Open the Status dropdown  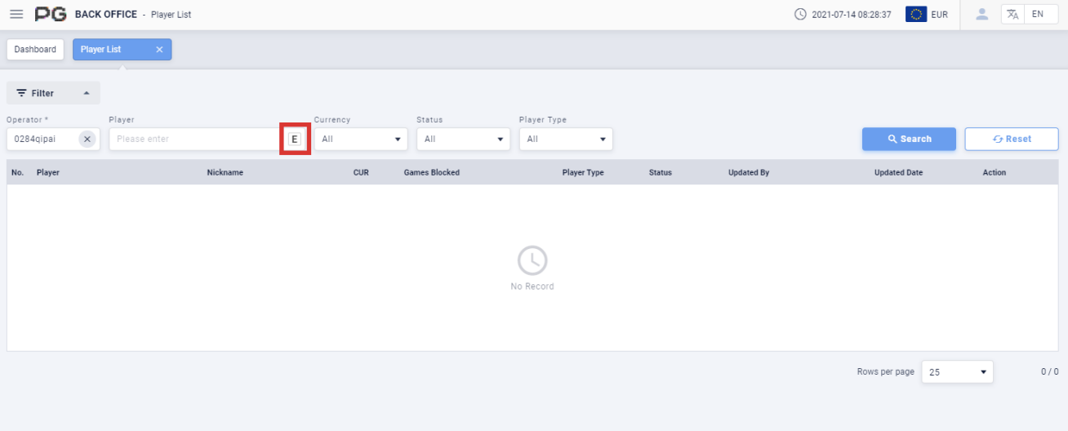coord(463,139)
